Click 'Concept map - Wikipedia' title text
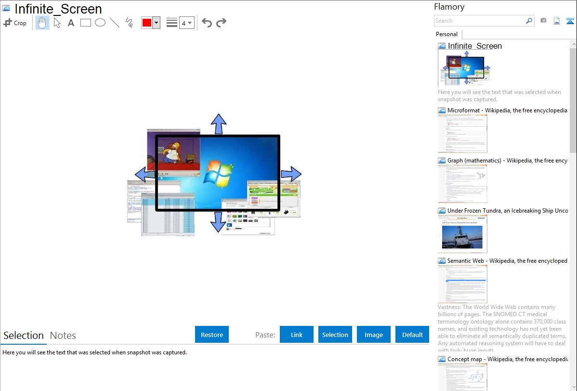577x391 pixels. coord(507,359)
